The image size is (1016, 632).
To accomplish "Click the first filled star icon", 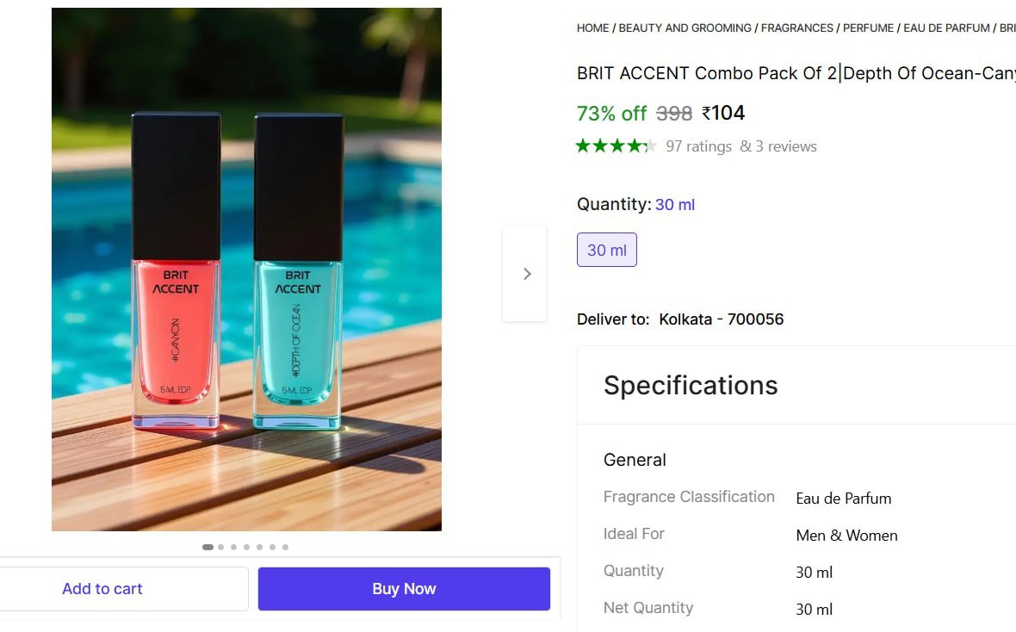I will (585, 146).
